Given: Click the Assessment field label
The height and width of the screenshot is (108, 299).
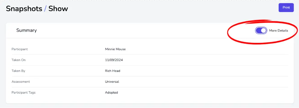Looking at the screenshot, I should click(x=21, y=82).
